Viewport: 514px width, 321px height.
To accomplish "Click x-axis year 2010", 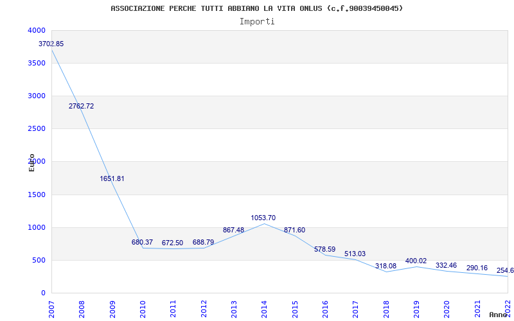I will click(143, 309).
